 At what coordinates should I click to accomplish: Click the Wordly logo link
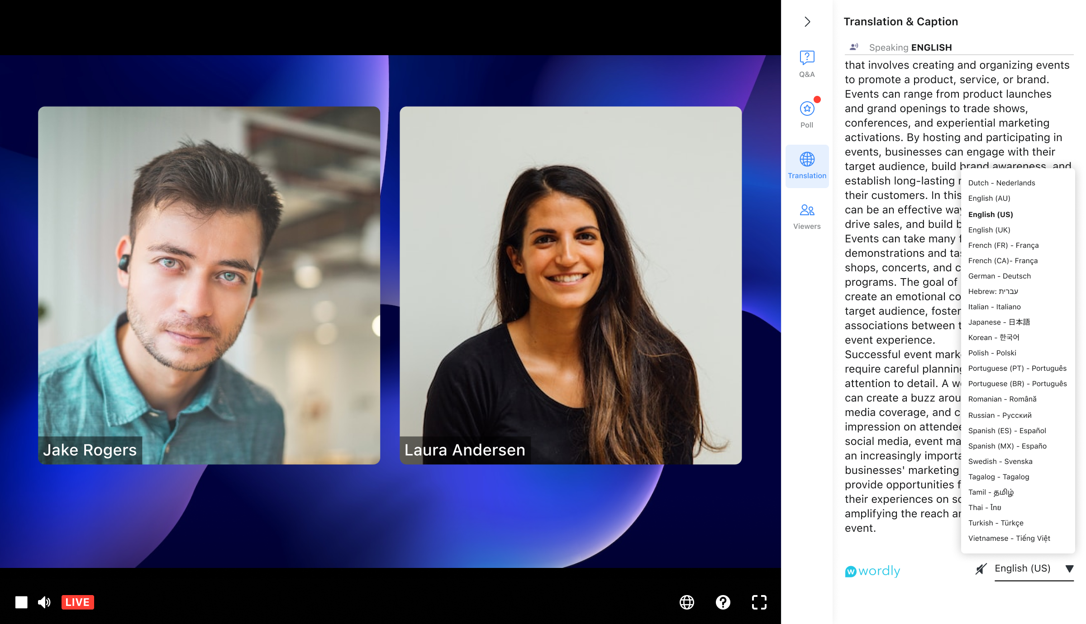pyautogui.click(x=872, y=571)
